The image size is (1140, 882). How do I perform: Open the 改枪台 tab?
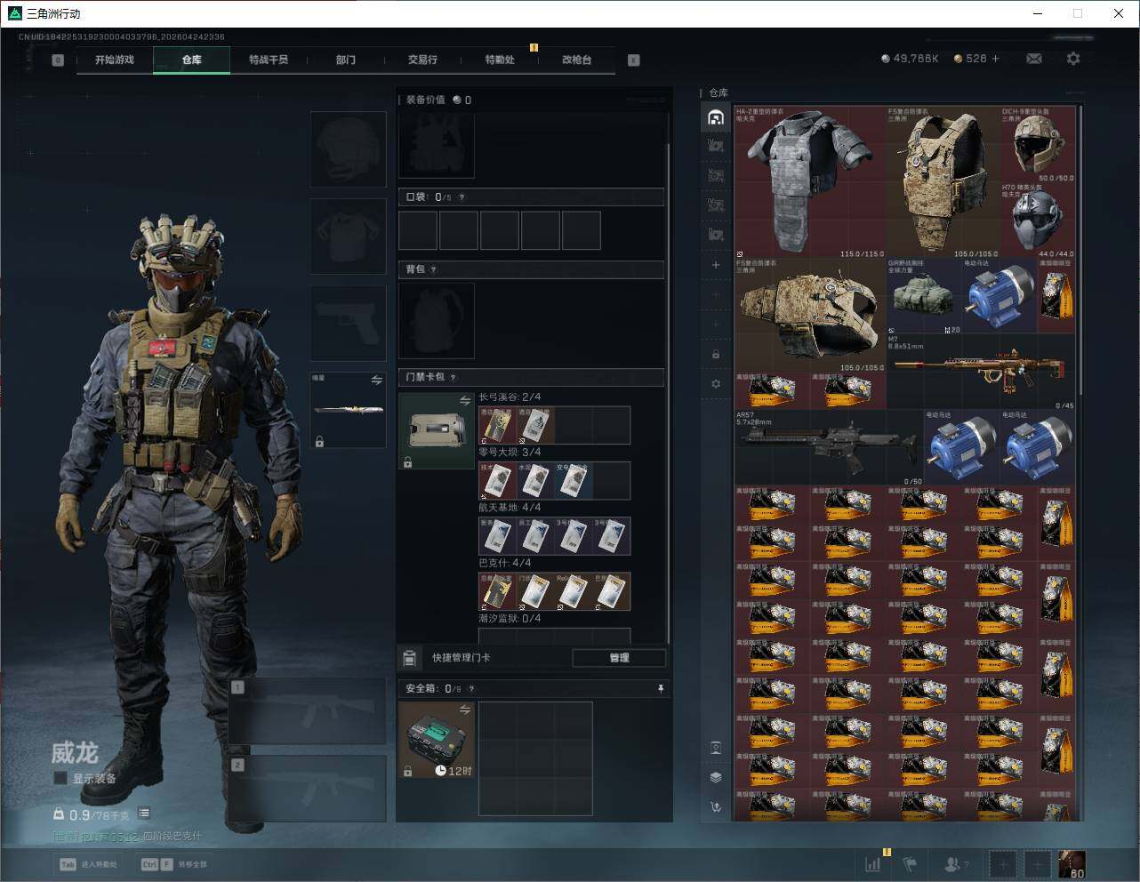576,60
